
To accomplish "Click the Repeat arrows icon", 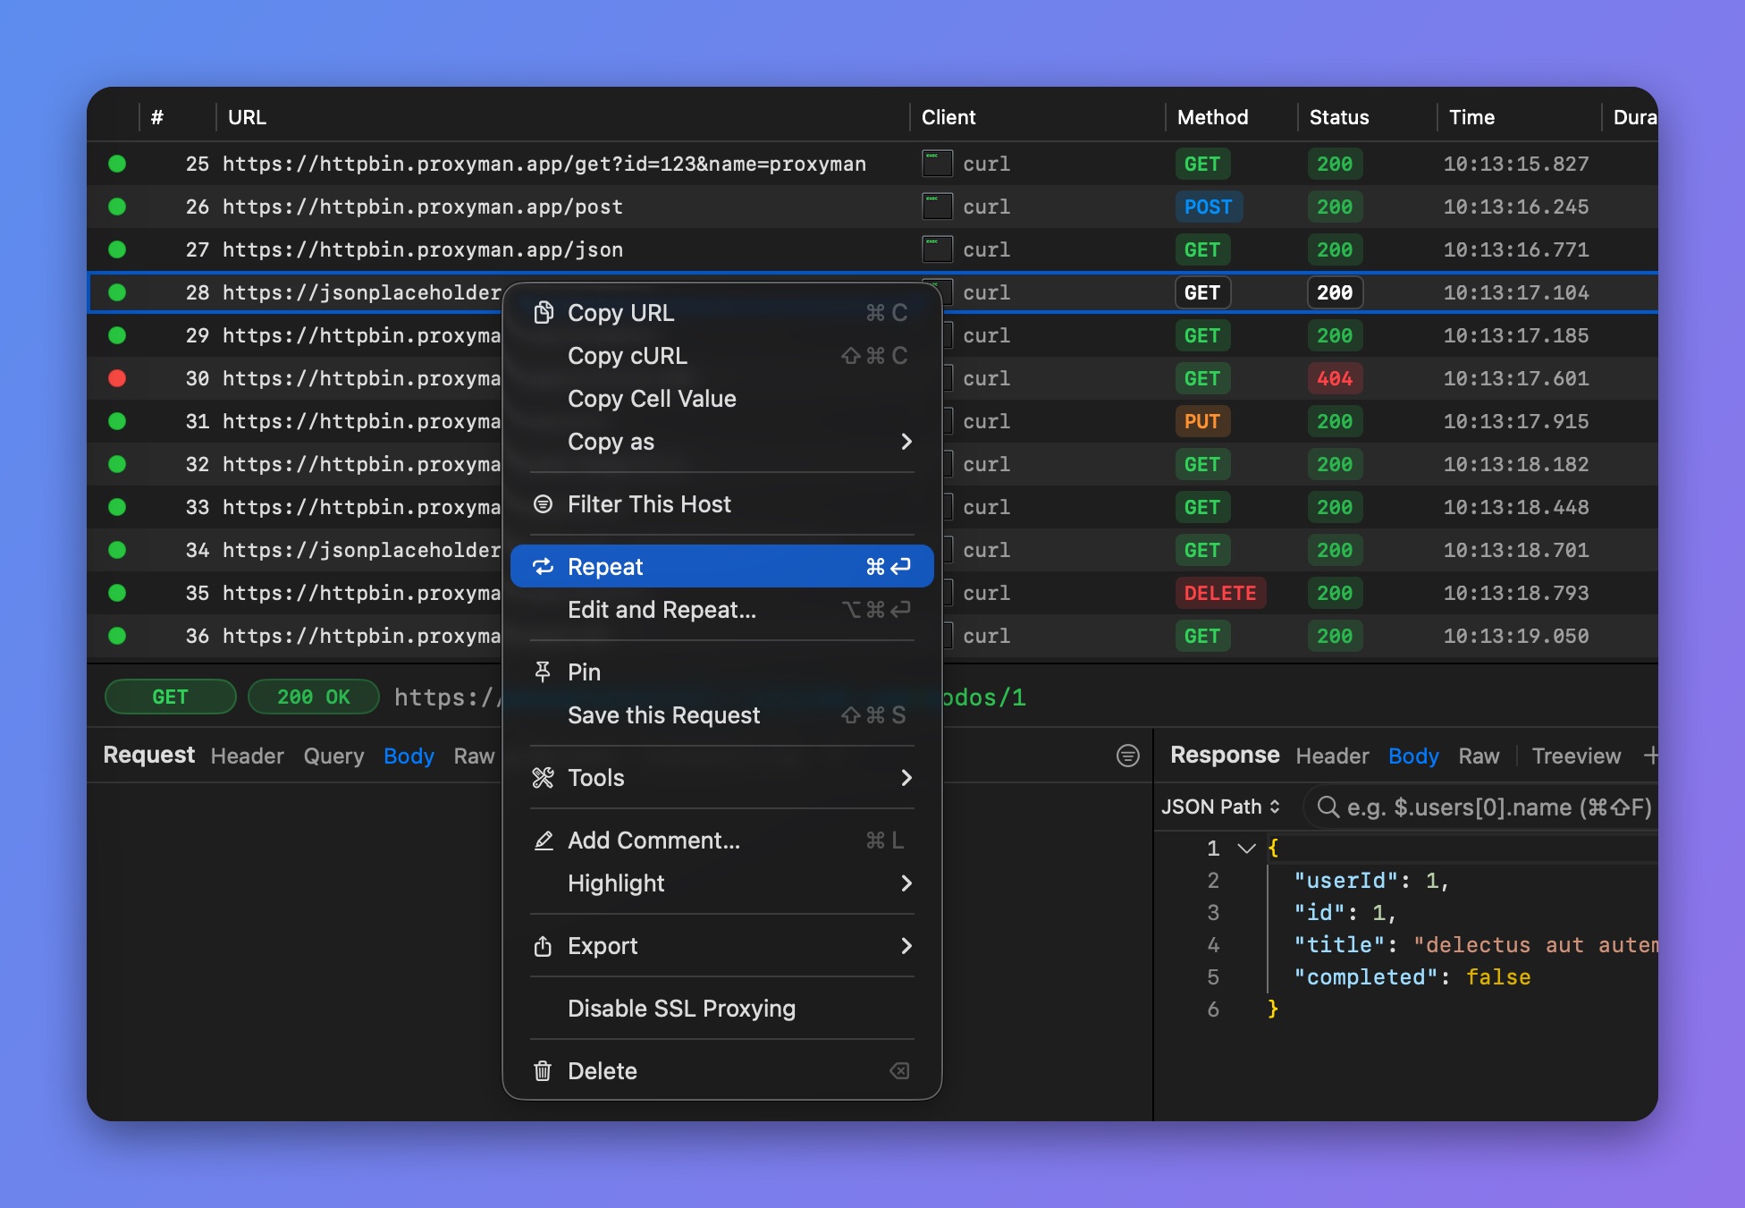I will (x=543, y=567).
